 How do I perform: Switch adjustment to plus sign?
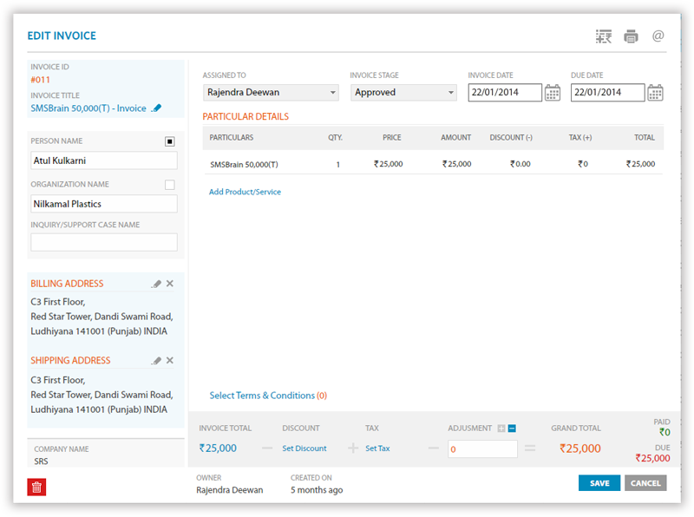tap(501, 429)
